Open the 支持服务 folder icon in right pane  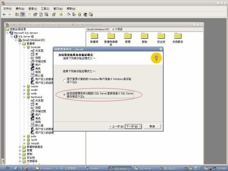tap(178, 36)
